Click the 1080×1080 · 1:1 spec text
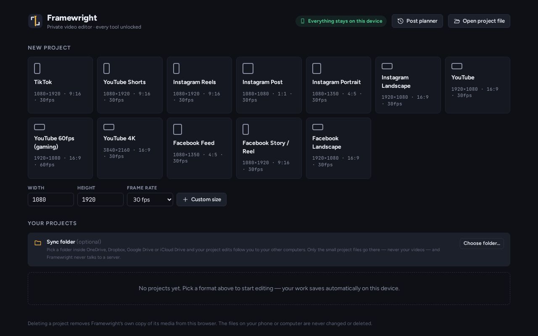538x336 pixels. coord(267,97)
